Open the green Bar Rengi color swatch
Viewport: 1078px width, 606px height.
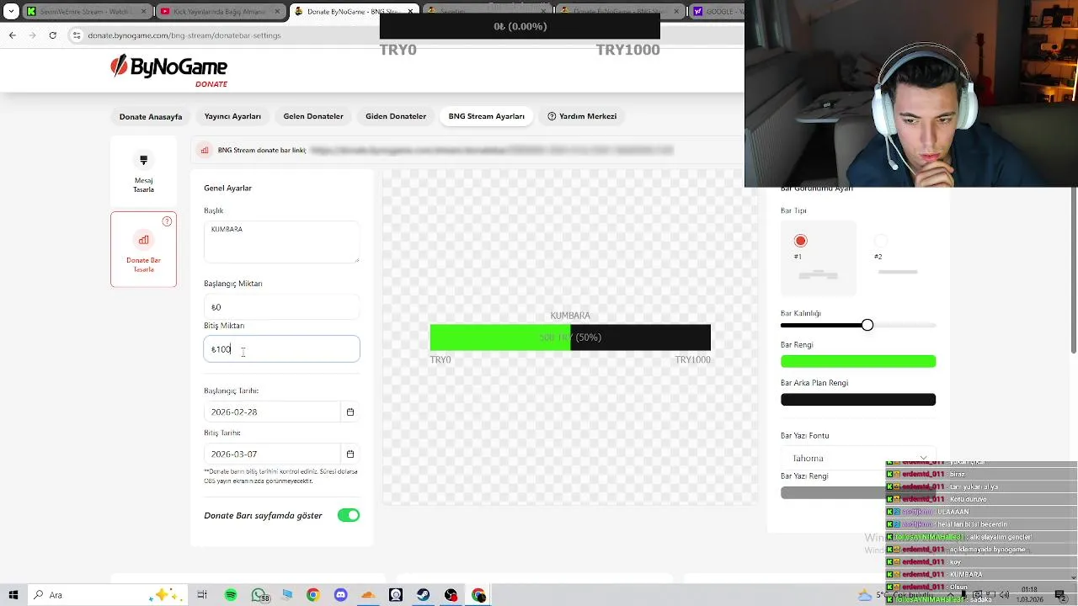[858, 361]
